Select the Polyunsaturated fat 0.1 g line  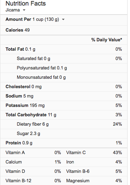point(42,68)
